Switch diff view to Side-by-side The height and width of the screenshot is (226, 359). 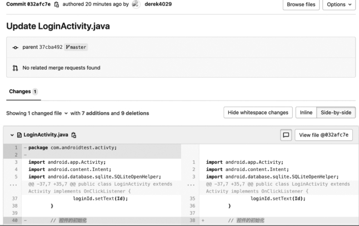(336, 113)
